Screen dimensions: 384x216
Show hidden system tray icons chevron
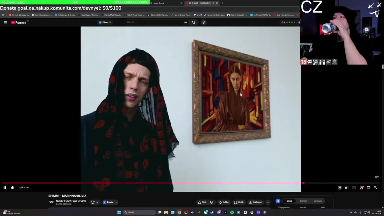pos(351,212)
